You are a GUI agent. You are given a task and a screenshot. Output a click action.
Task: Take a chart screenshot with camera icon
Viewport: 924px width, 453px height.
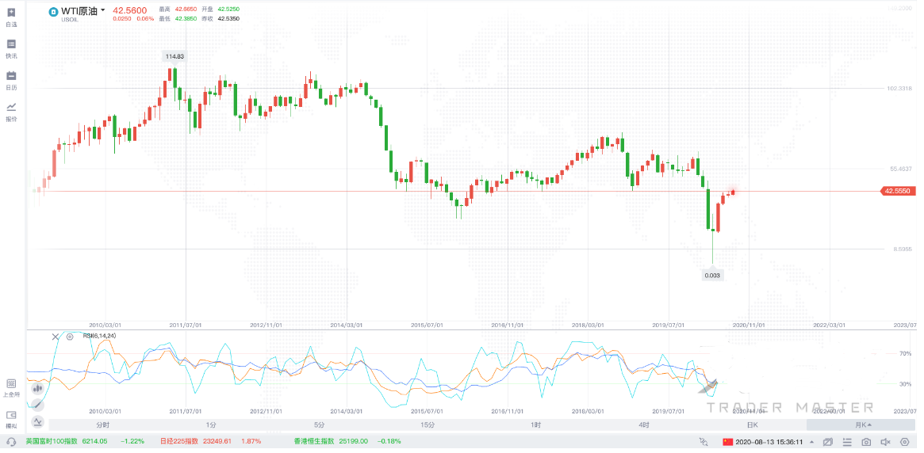point(865,441)
